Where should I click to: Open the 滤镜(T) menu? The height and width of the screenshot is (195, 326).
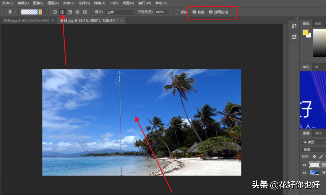(x=100, y=3)
